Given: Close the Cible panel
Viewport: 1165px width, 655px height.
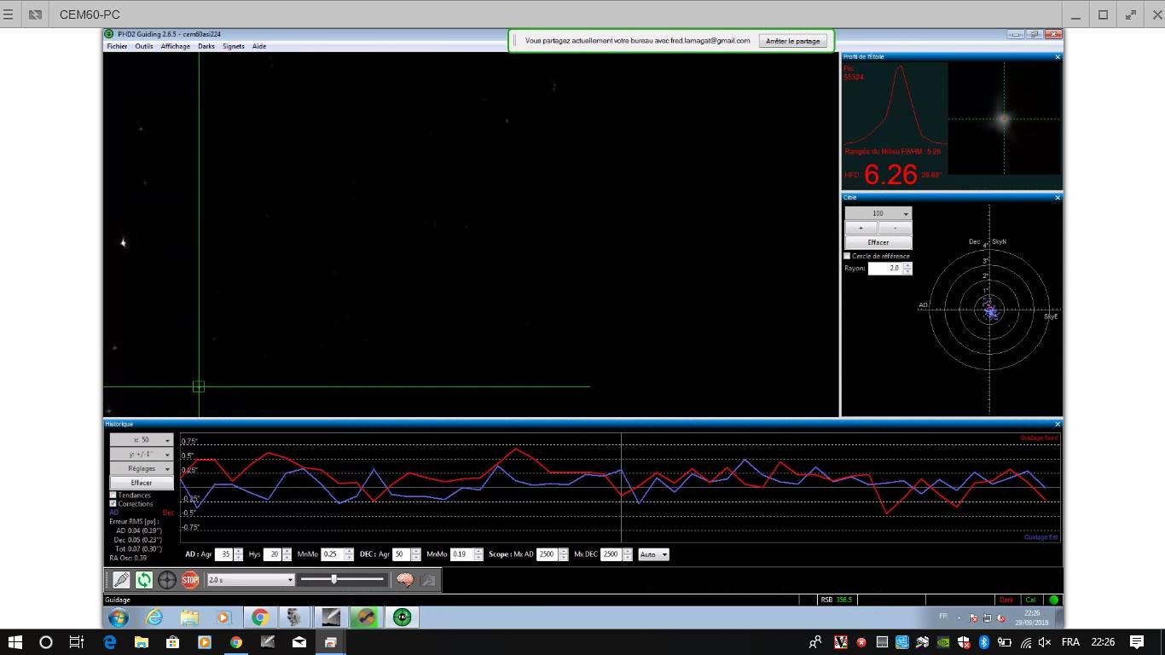Looking at the screenshot, I should pos(1058,198).
